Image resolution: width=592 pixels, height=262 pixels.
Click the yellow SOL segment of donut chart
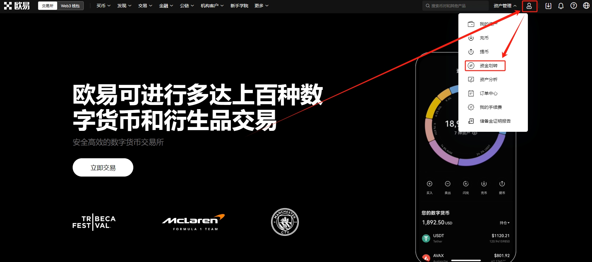click(x=433, y=108)
